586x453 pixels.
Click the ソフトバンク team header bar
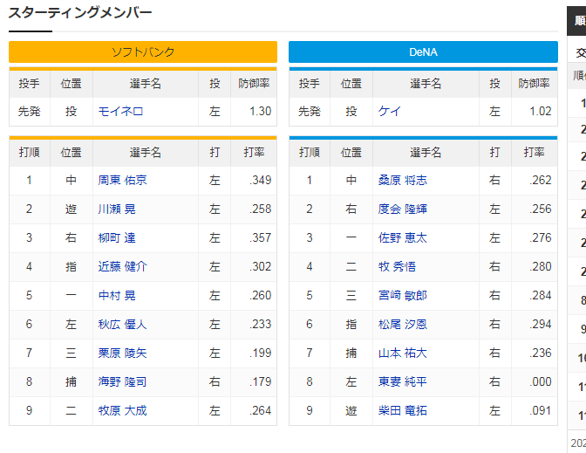[143, 52]
